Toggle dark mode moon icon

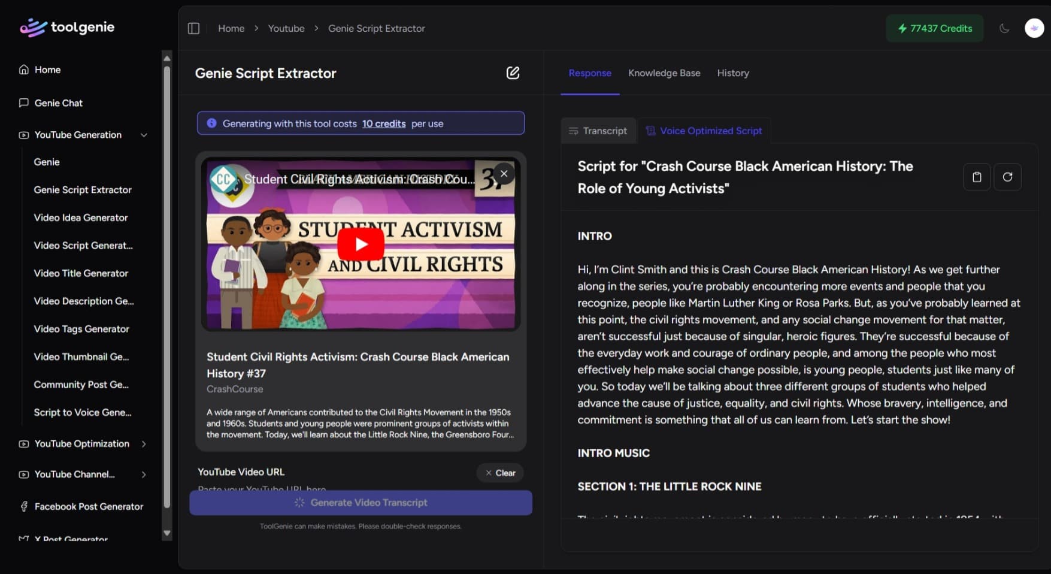coord(1004,28)
